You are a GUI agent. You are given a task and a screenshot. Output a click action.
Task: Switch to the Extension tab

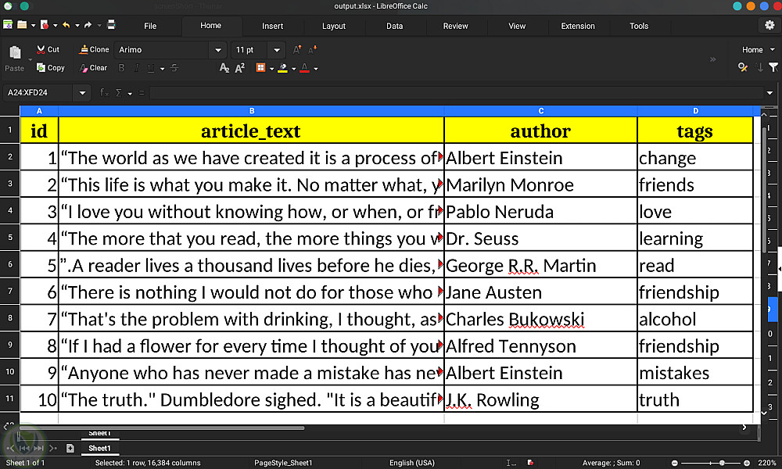578,26
